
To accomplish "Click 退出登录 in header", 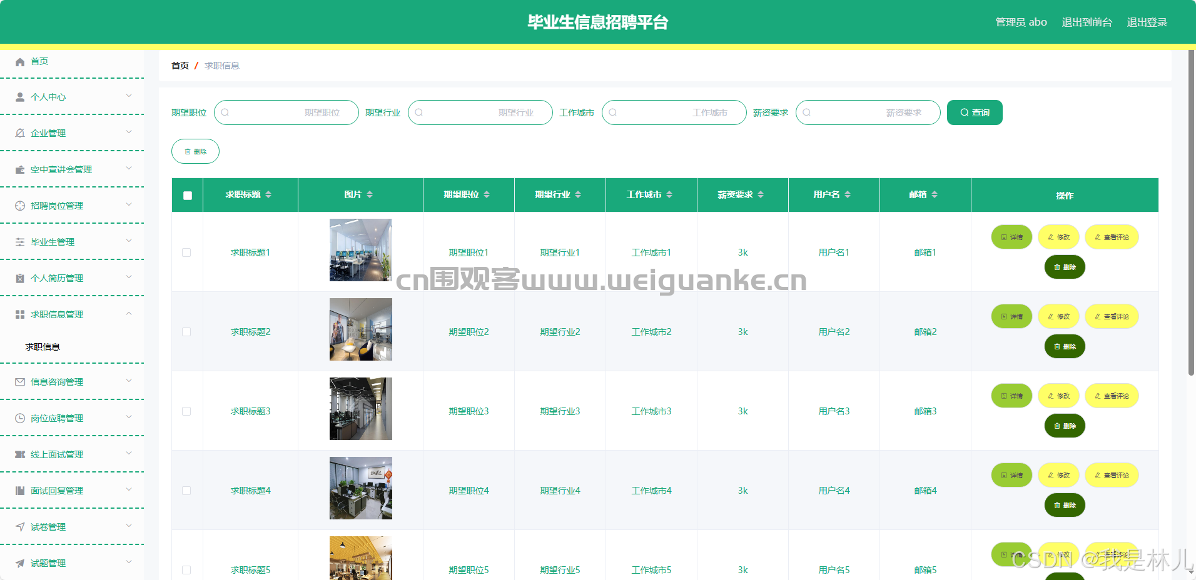I will click(1147, 22).
